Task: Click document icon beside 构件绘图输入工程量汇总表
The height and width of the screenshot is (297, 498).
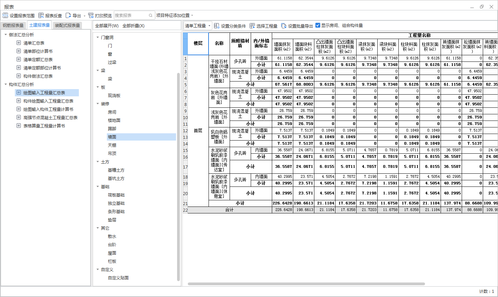Action: coord(19,101)
